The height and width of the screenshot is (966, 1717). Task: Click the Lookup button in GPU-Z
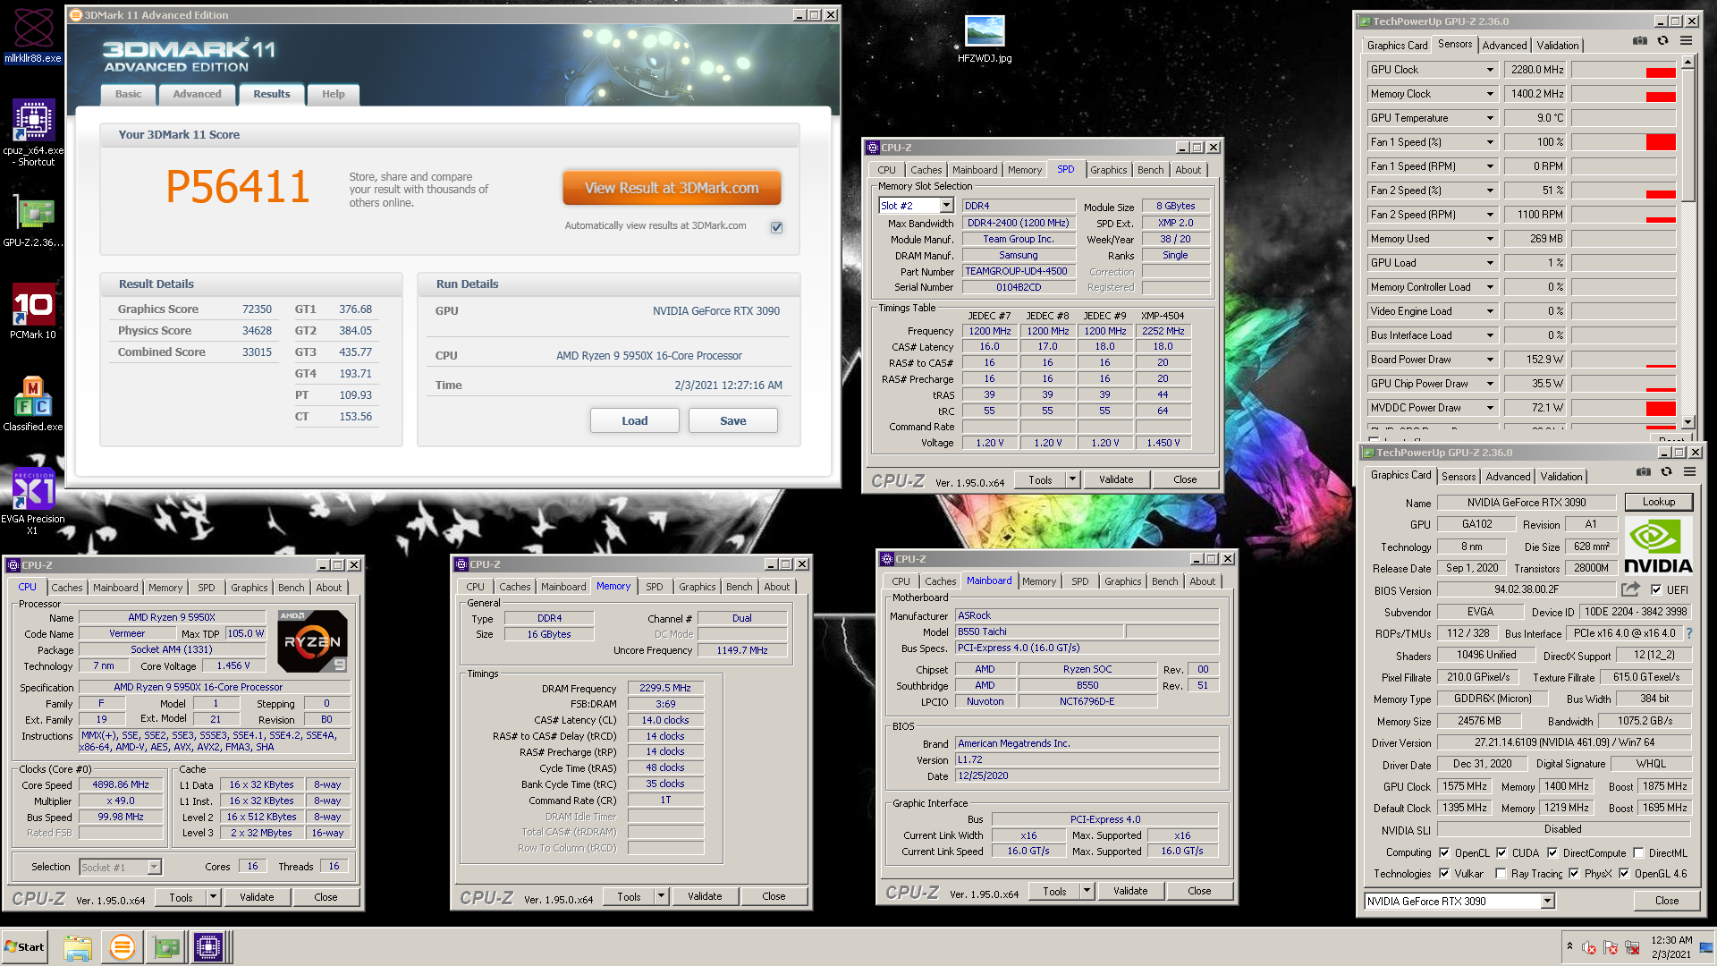[1658, 502]
